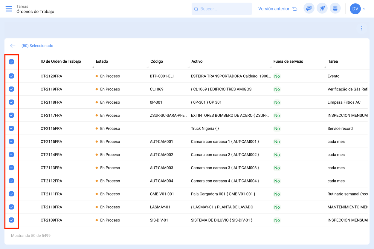Uncheck the OT-2116FRA row checkbox
This screenshot has height=249, width=374.
(11, 128)
